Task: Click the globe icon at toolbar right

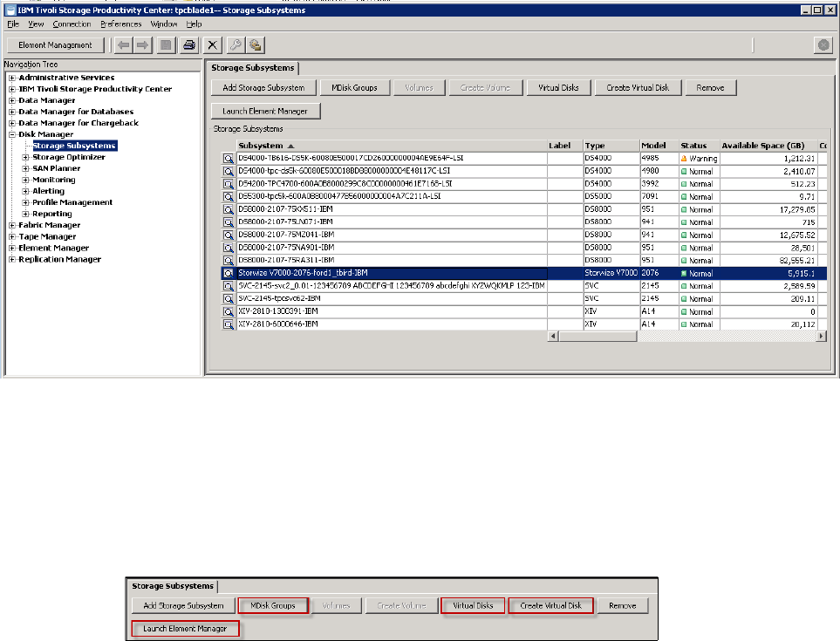Action: pos(822,45)
